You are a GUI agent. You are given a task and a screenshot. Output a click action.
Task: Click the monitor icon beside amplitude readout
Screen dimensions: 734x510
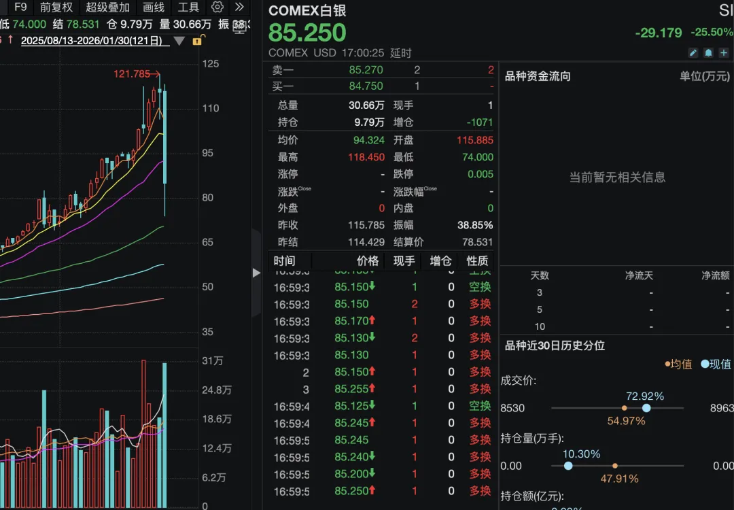tap(239, 27)
